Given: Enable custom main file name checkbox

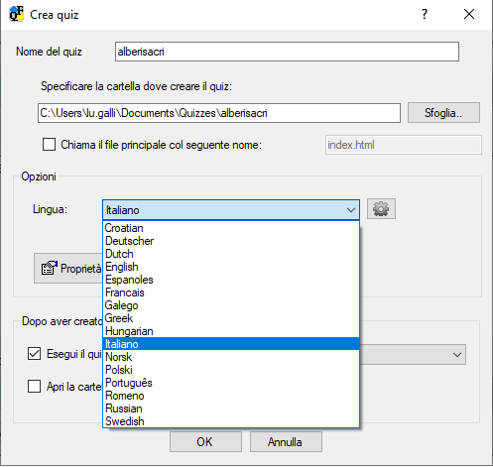Looking at the screenshot, I should (x=49, y=145).
